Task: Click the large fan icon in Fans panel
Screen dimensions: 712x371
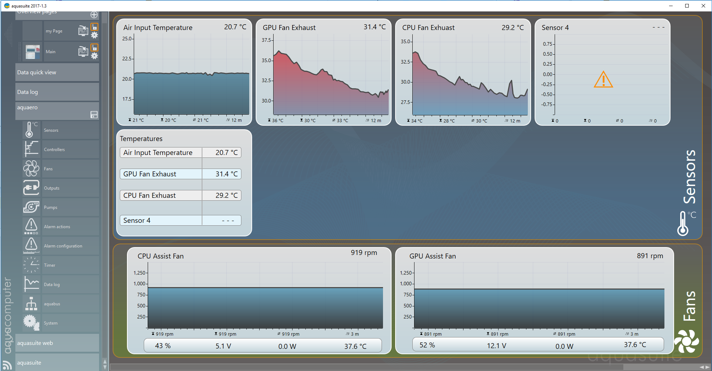Action: tap(687, 341)
